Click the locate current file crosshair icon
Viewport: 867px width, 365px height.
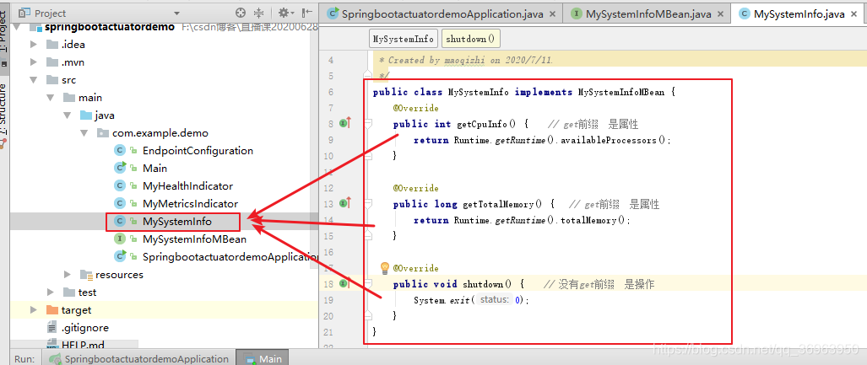pos(240,13)
